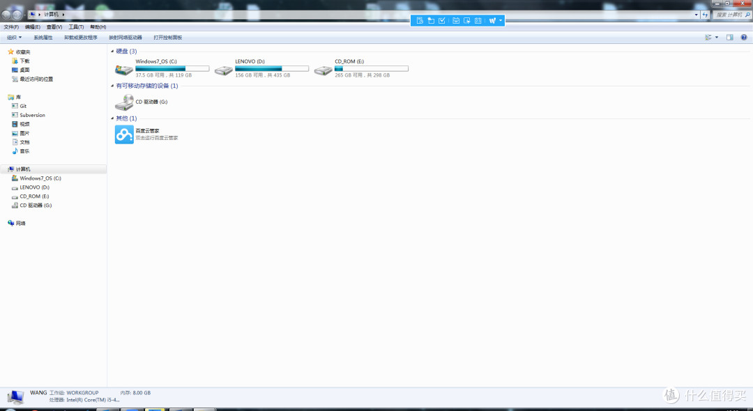Select the CD 驱动器 (G:) icon in content pane

[124, 102]
